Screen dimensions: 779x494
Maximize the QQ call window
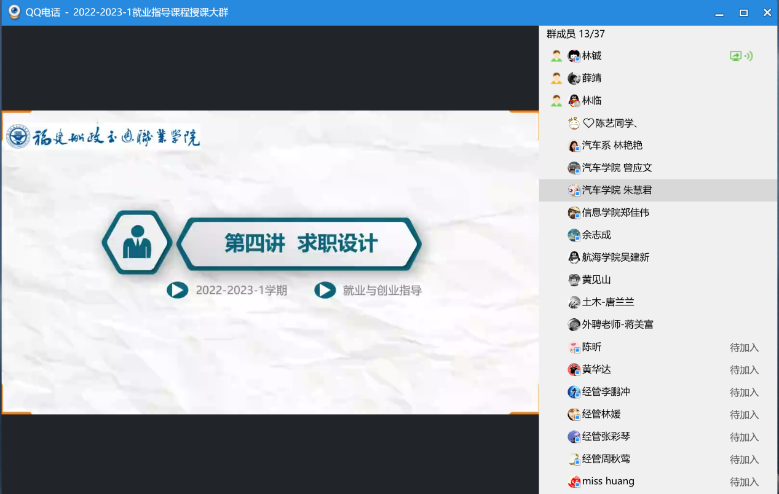coord(743,12)
